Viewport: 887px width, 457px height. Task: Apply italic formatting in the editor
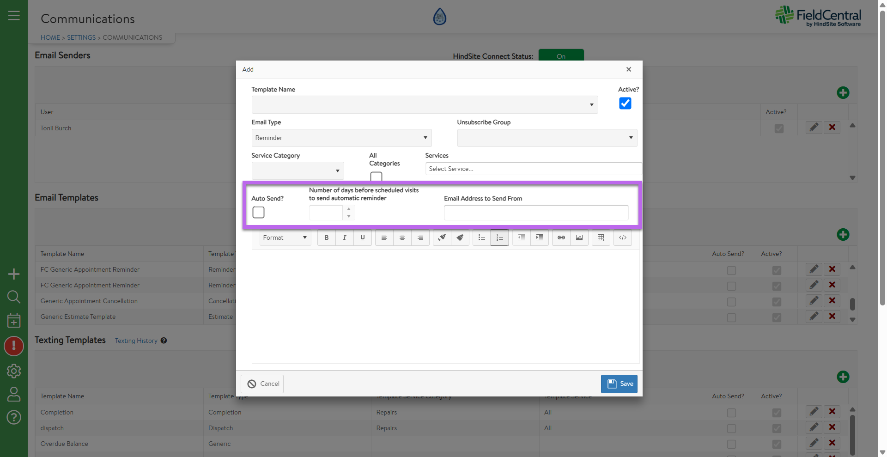pos(344,238)
